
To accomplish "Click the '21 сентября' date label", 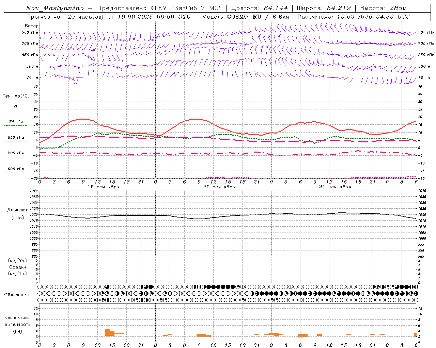I will click(x=335, y=187).
